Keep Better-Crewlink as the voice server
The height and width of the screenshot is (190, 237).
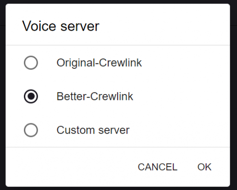(x=31, y=96)
